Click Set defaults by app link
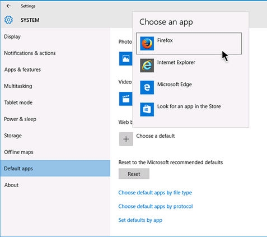 pyautogui.click(x=140, y=220)
